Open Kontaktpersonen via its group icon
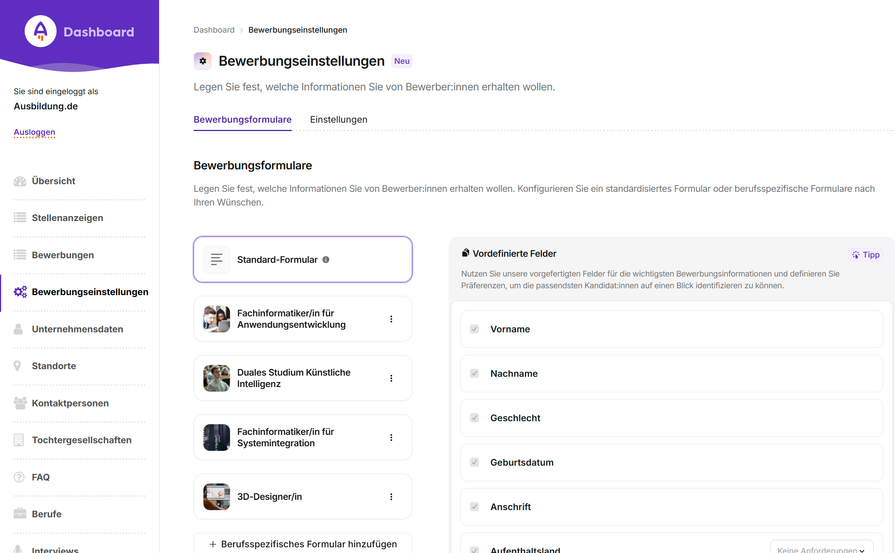895x553 pixels. [x=20, y=403]
